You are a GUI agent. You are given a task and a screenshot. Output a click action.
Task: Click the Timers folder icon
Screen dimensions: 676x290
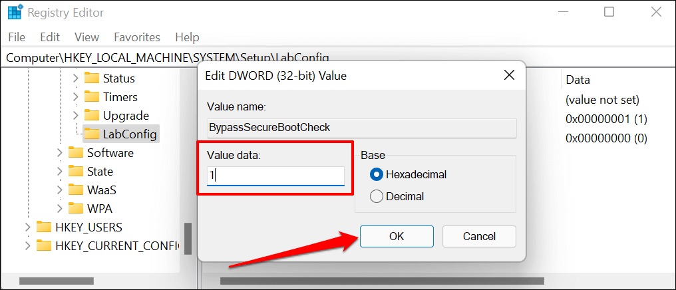click(x=92, y=97)
